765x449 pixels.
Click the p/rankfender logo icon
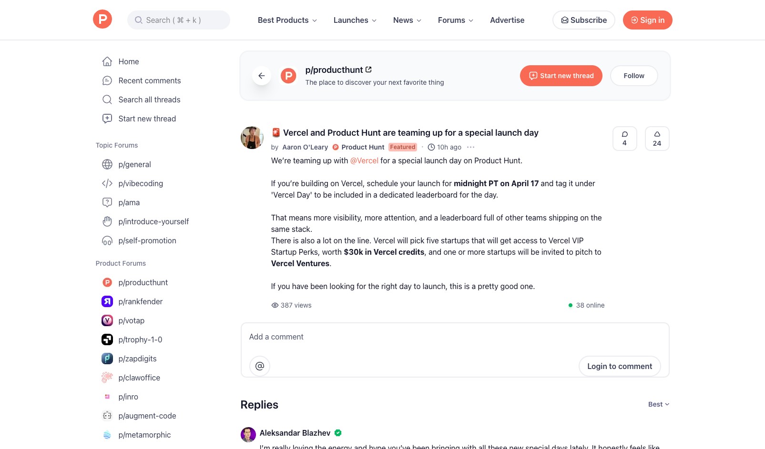(107, 301)
